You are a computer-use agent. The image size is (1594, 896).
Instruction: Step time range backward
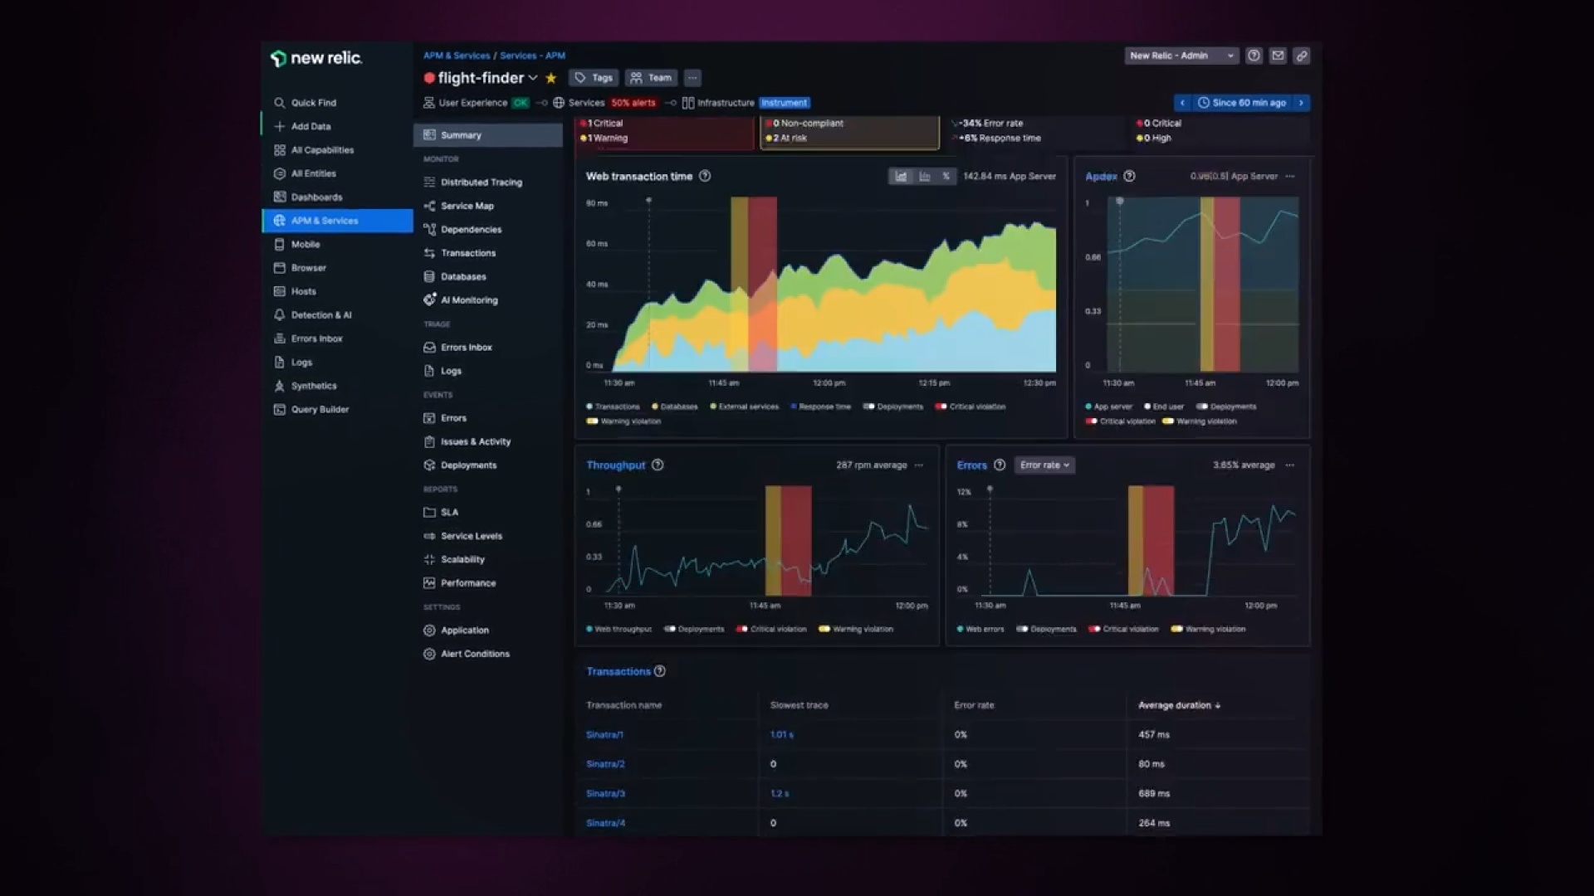tap(1182, 103)
